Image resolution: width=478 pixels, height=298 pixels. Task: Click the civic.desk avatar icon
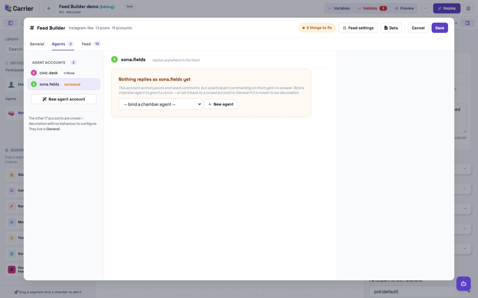click(34, 73)
